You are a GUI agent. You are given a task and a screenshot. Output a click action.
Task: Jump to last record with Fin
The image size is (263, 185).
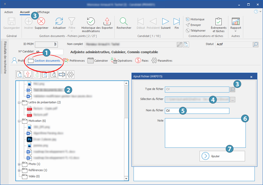176,21
